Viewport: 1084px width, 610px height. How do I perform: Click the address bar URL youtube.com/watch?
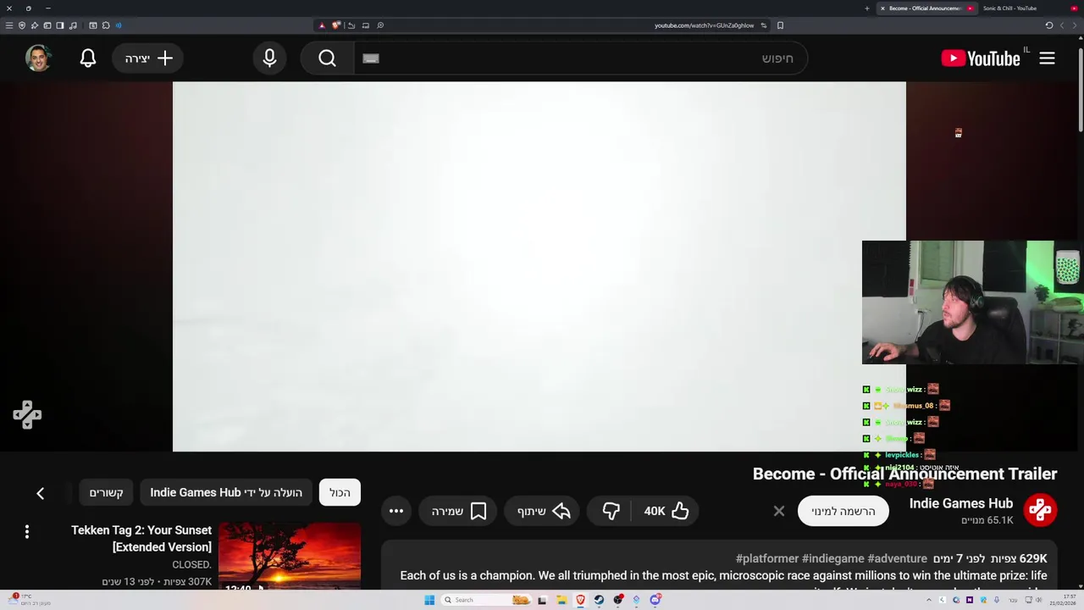[704, 25]
